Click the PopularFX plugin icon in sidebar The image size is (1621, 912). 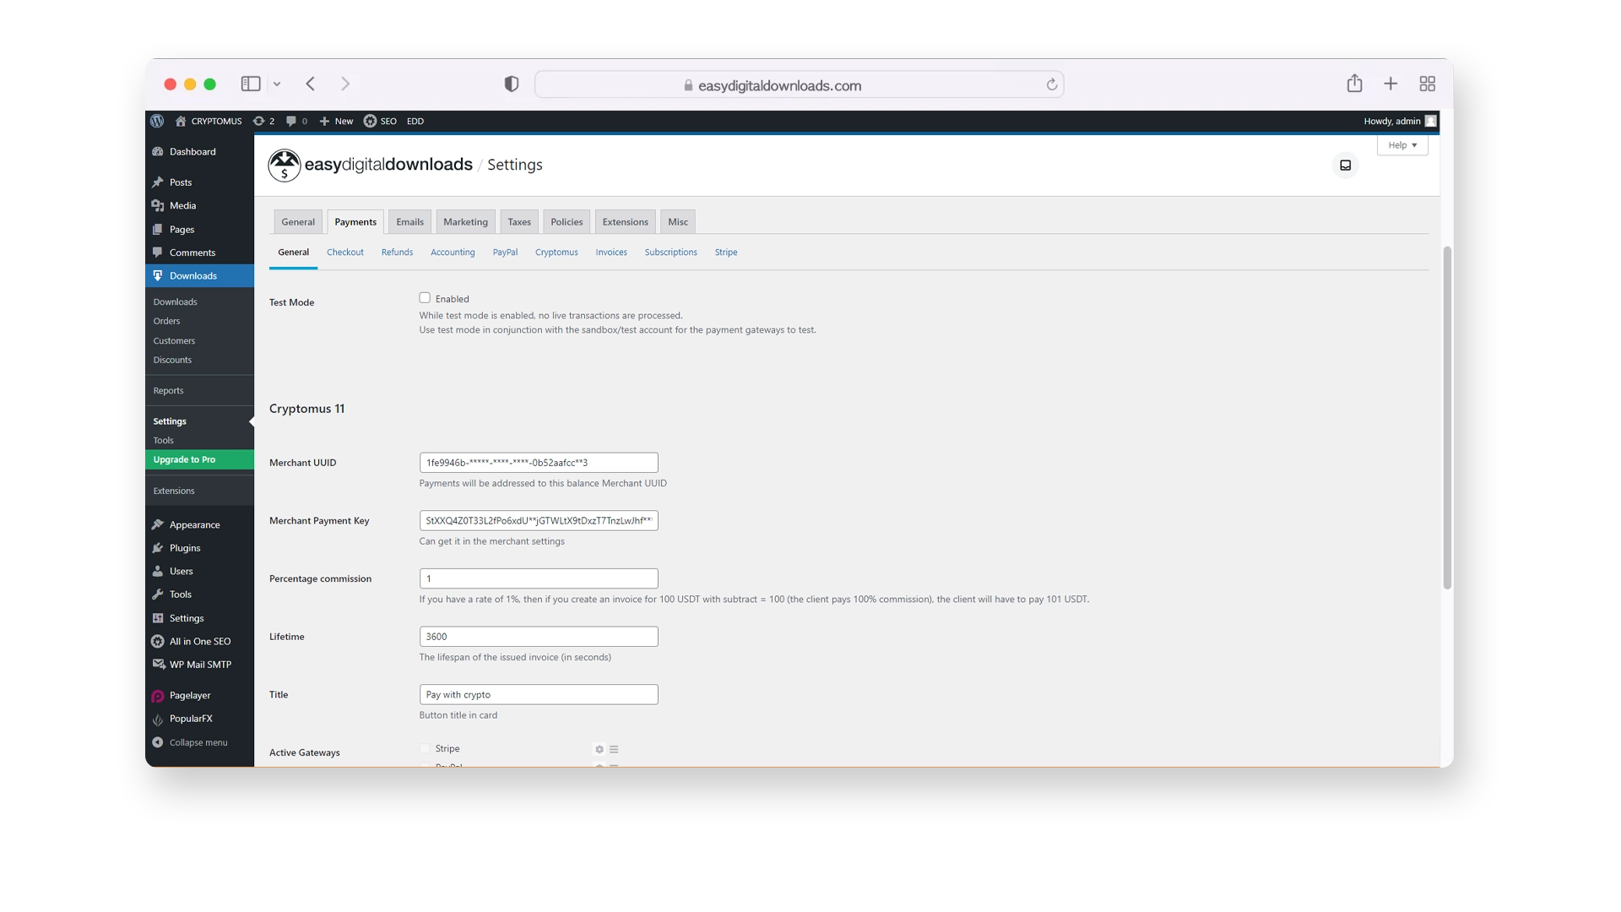[x=157, y=719]
